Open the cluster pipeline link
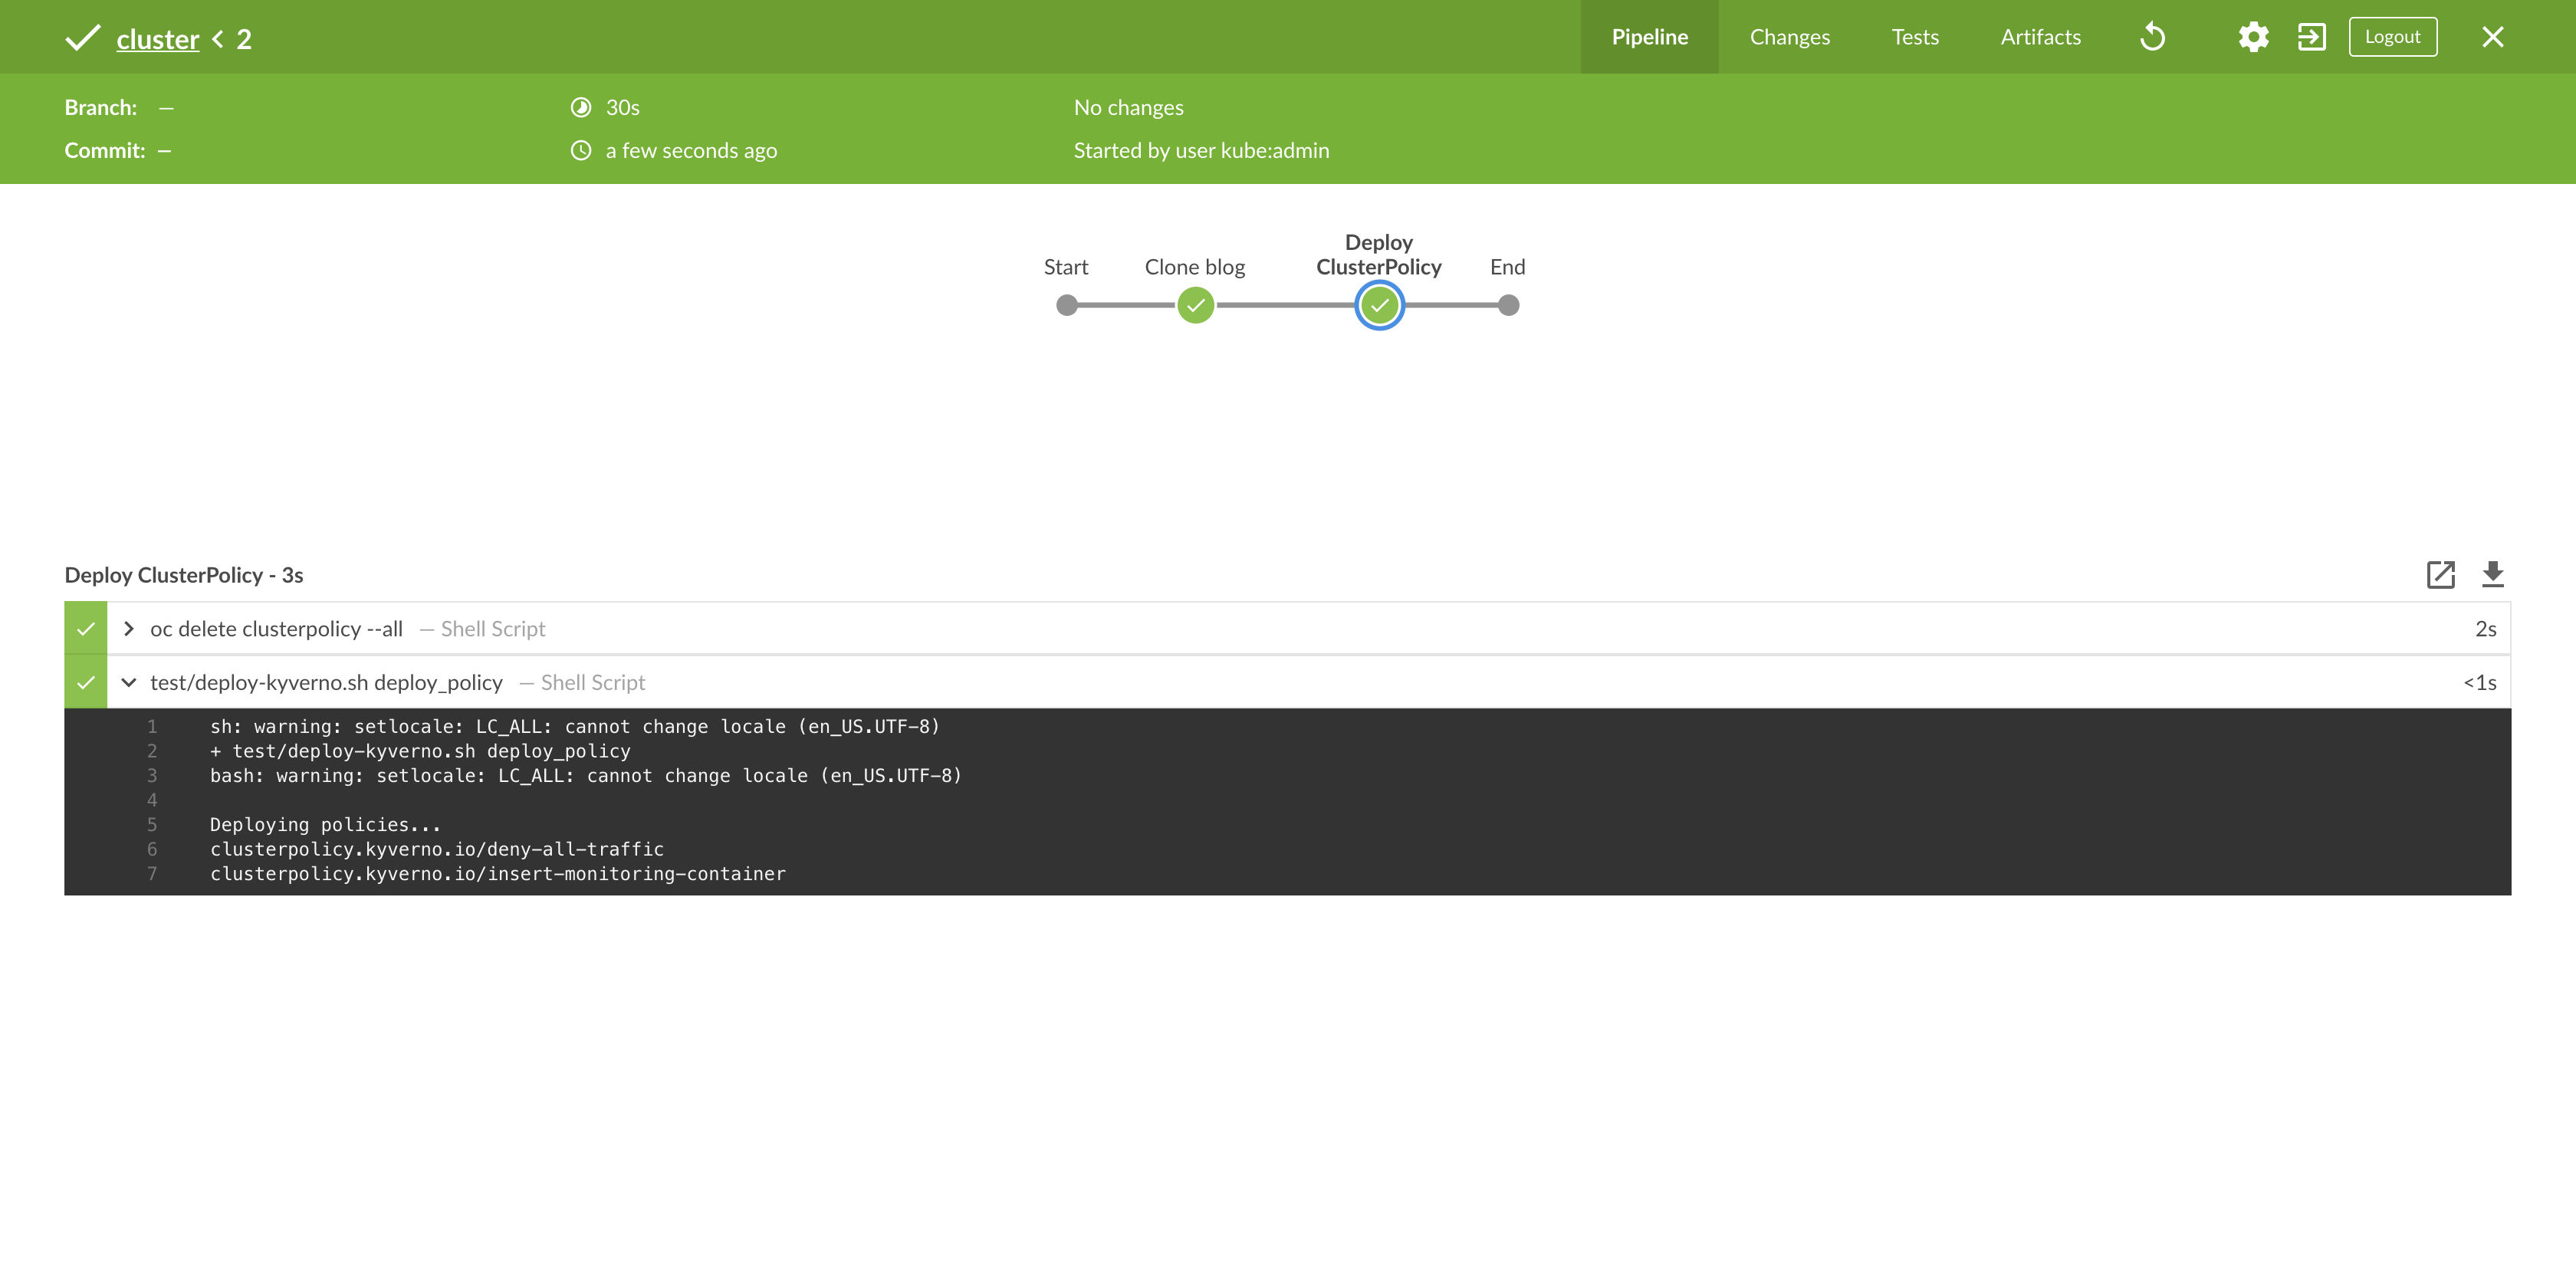This screenshot has width=2576, height=1265. (x=158, y=39)
